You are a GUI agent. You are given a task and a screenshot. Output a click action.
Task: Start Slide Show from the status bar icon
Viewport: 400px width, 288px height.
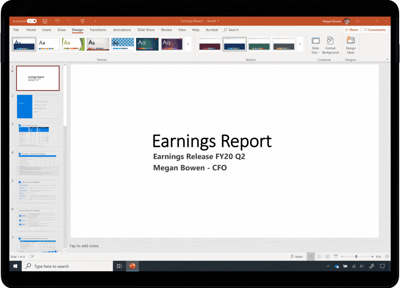[336, 256]
